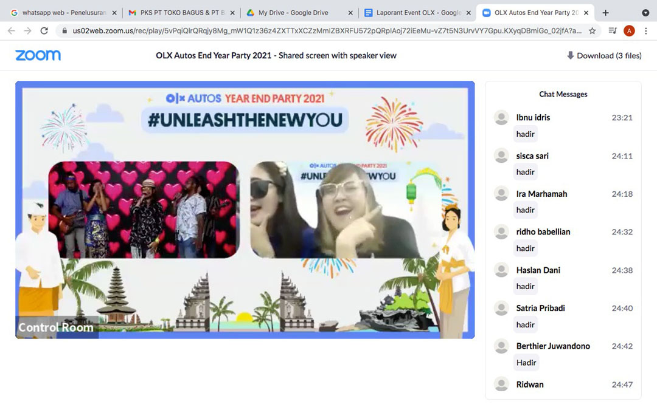Jump to chat timestamp 23:21
This screenshot has height=410, width=657.
[x=622, y=118]
